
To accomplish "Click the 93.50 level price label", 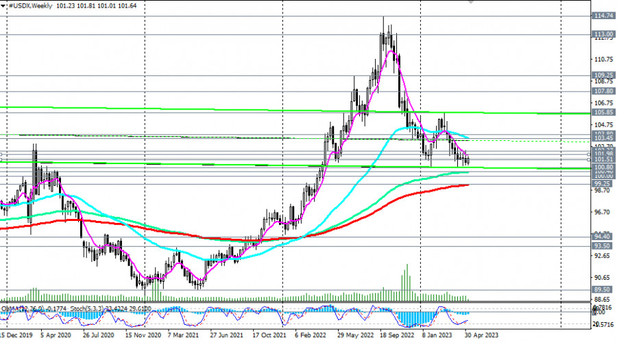I will [603, 246].
